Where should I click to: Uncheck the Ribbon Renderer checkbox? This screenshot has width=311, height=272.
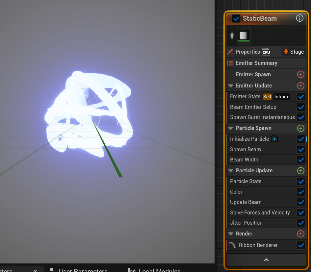click(x=301, y=245)
